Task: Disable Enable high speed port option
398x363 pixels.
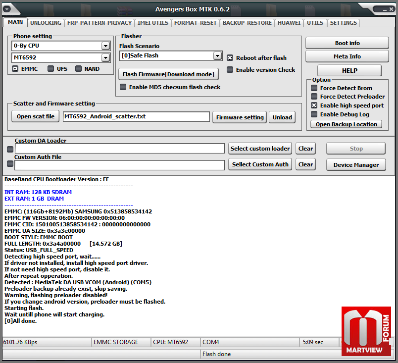Action: pyautogui.click(x=314, y=105)
